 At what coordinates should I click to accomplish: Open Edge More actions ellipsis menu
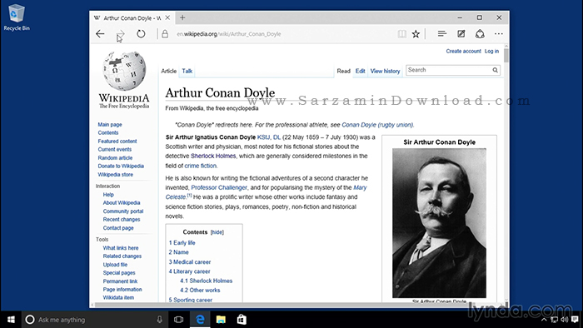coord(499,34)
